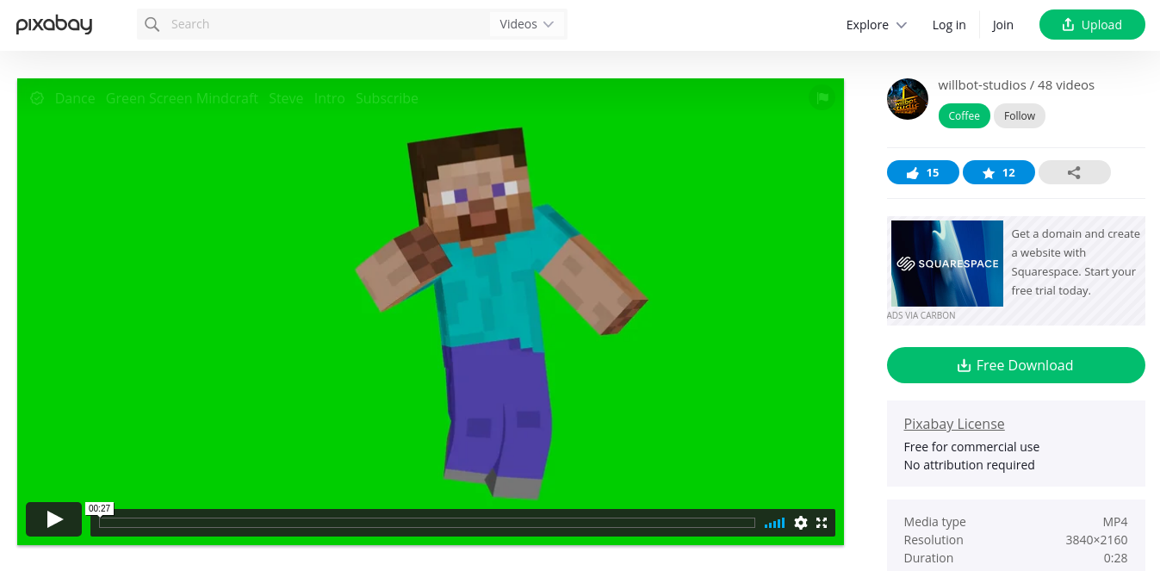Expand the Explore menu

point(876,25)
